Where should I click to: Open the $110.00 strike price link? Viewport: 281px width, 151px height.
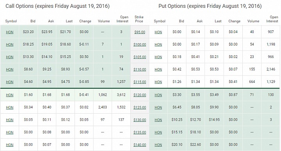pos(140,70)
